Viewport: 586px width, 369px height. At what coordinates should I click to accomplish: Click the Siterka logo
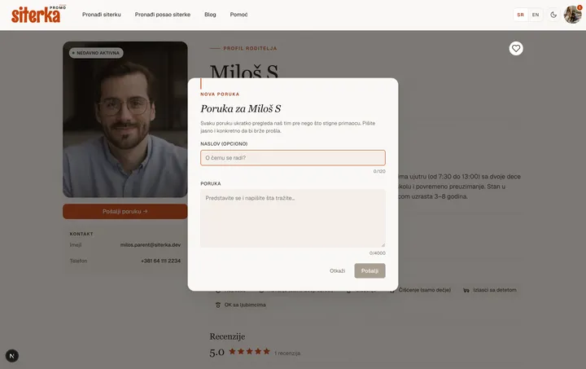point(38,15)
